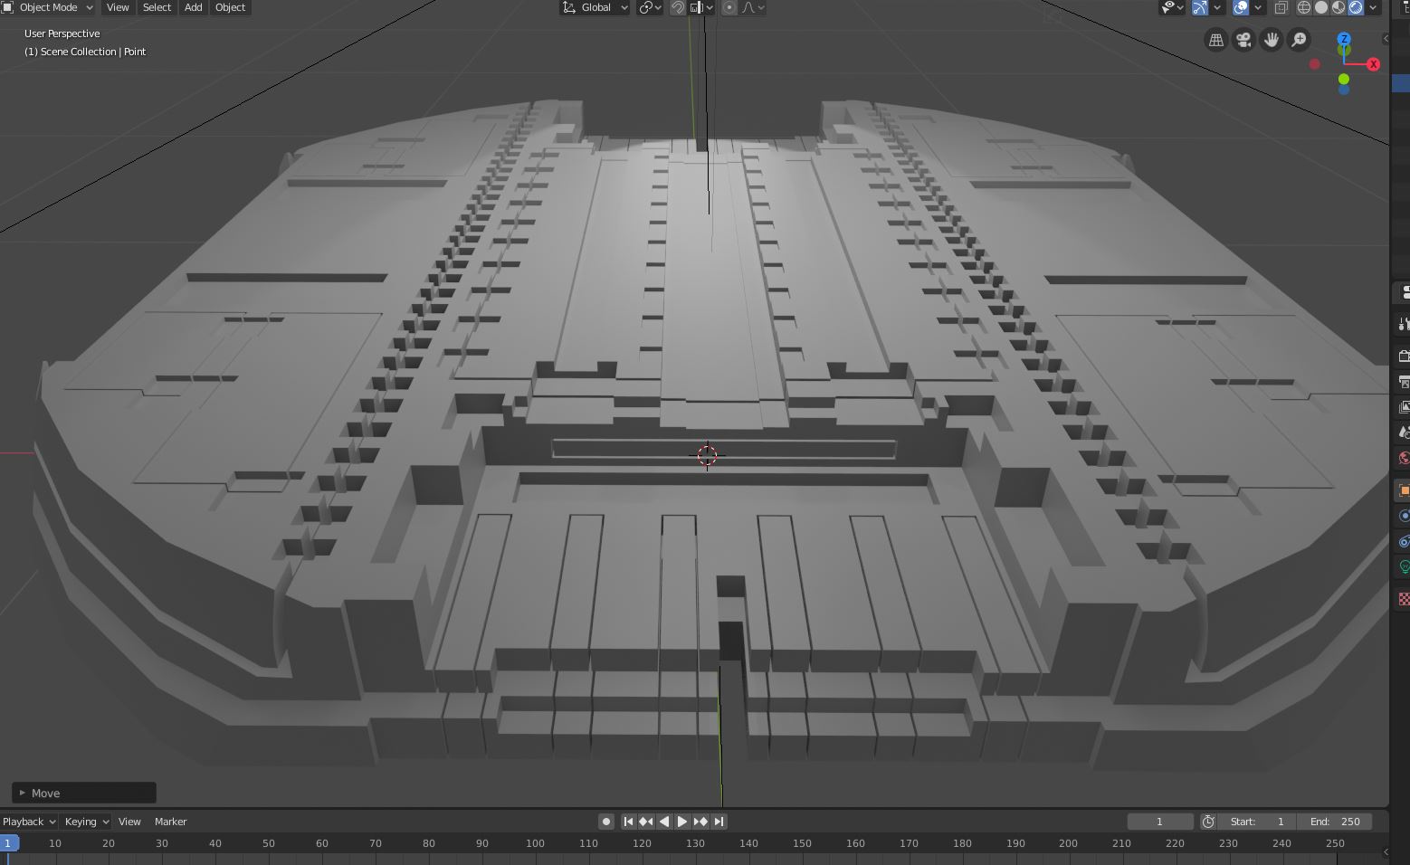Toggle viewport overlays display
This screenshot has height=865, width=1410.
(x=1242, y=7)
